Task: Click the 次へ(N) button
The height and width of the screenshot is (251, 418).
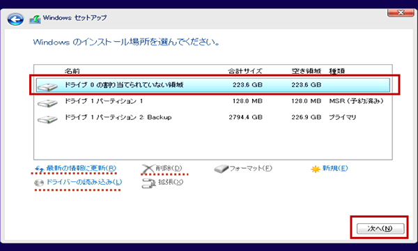Action: point(380,229)
